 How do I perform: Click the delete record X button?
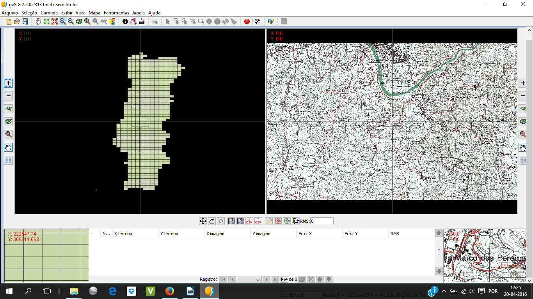click(311, 279)
